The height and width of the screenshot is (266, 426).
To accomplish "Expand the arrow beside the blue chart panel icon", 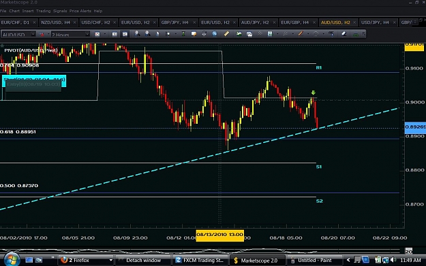I will [x=277, y=34].
